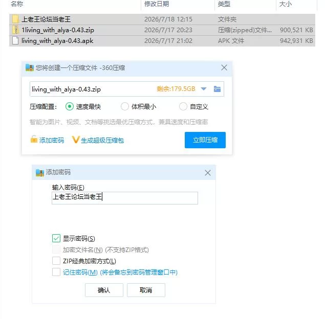Select the 速度最快 radio option

[x=70, y=107]
